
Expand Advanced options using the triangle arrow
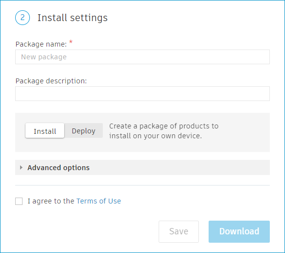coord(21,168)
